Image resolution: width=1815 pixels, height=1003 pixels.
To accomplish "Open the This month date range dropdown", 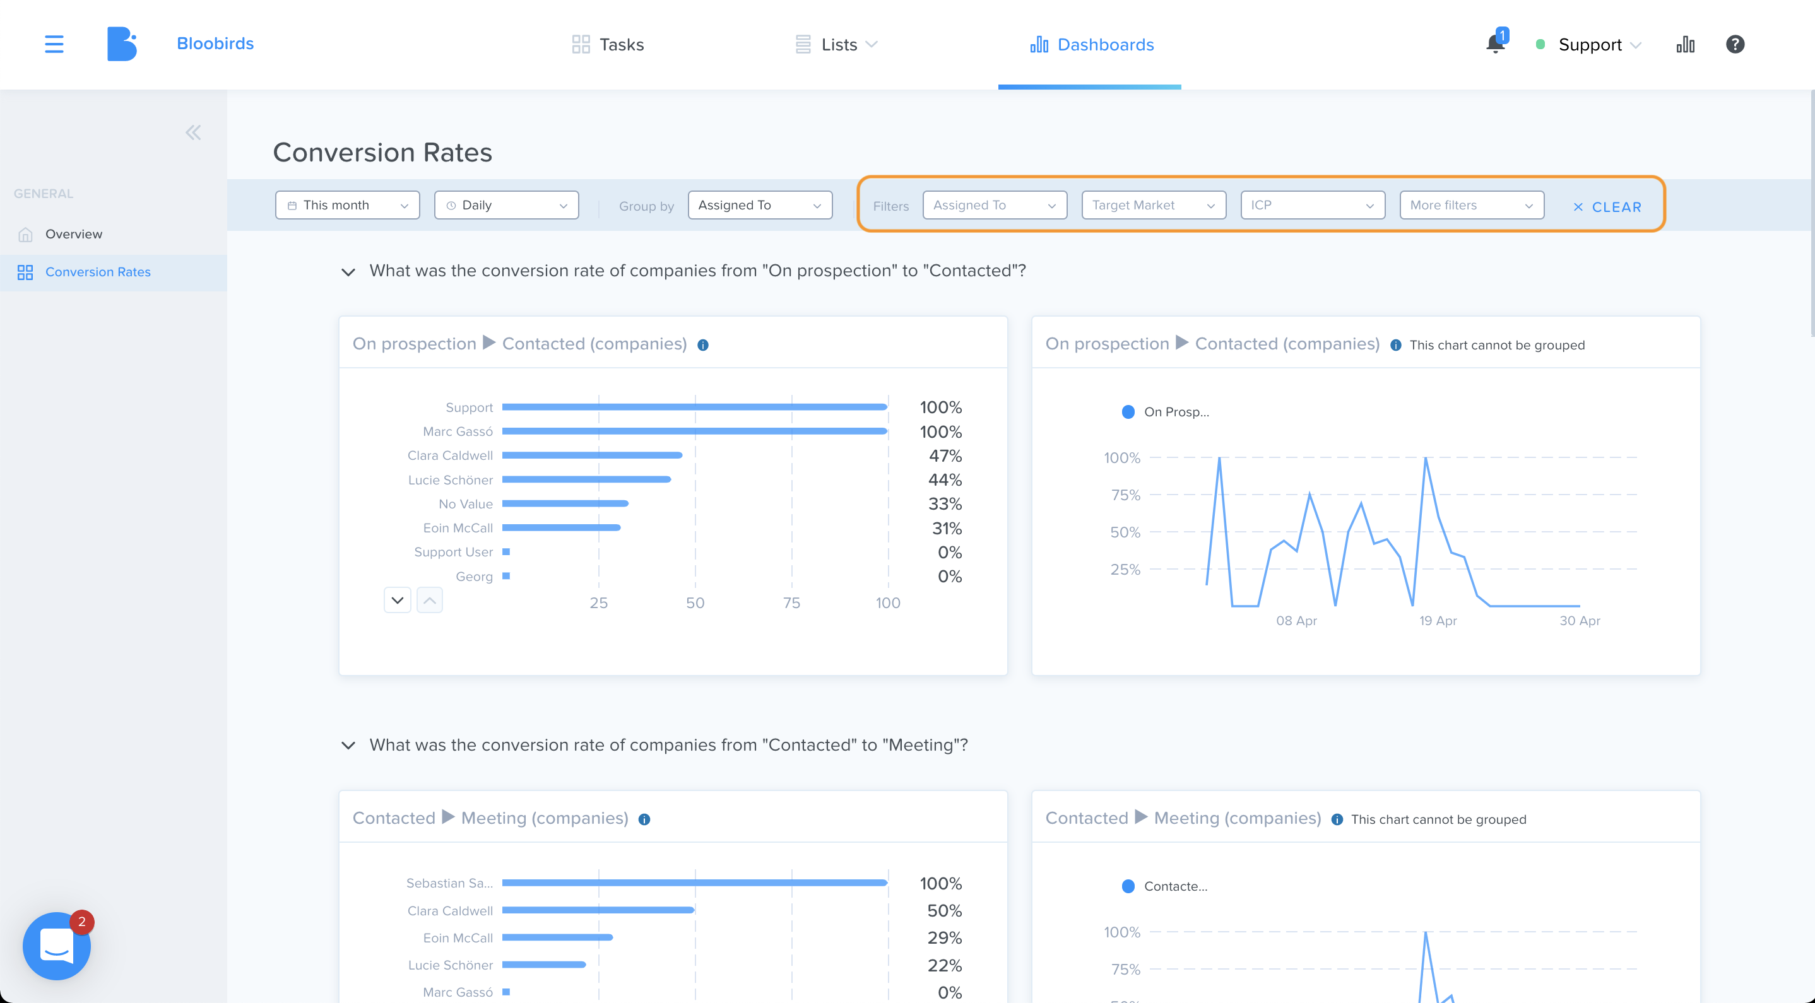I will tap(347, 205).
